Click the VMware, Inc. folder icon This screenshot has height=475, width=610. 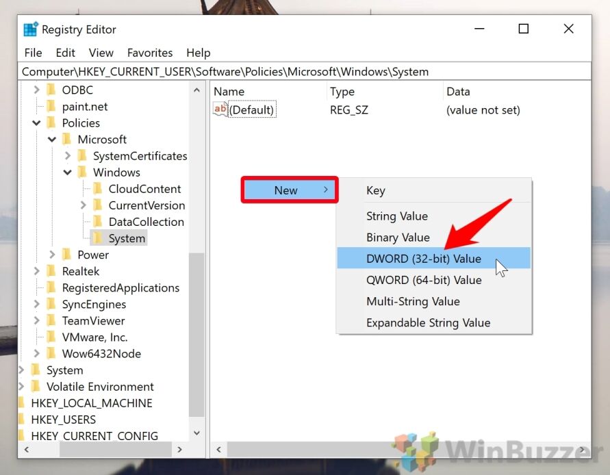pyautogui.click(x=51, y=337)
